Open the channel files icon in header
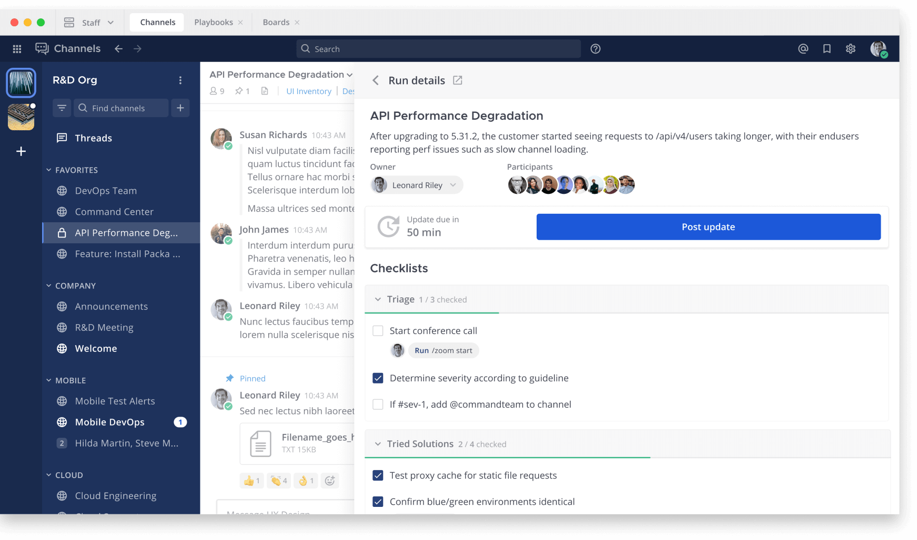917x540 pixels. click(x=265, y=91)
